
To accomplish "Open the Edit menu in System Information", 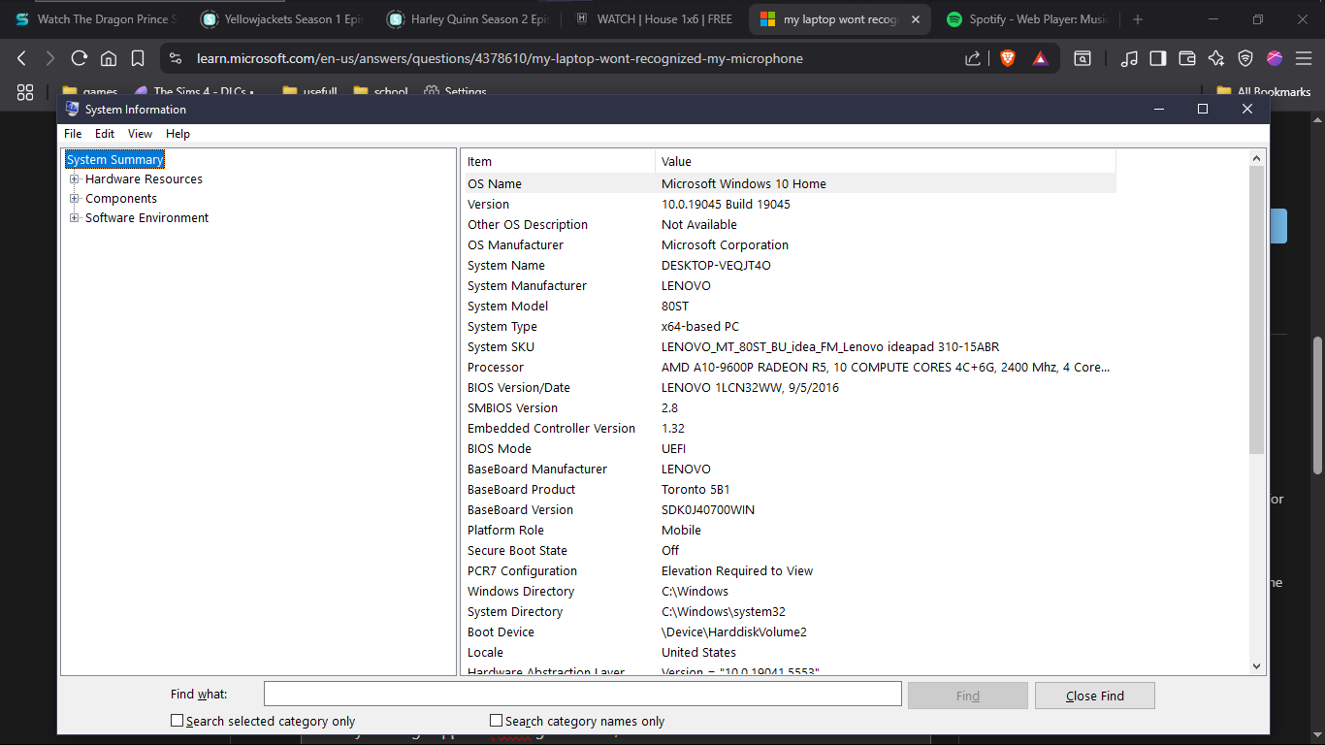I will [105, 134].
